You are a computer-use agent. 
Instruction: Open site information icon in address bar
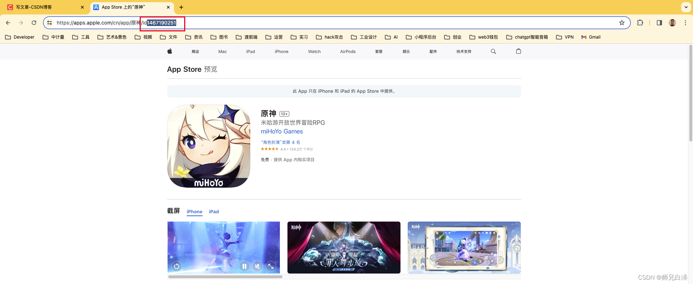(49, 23)
